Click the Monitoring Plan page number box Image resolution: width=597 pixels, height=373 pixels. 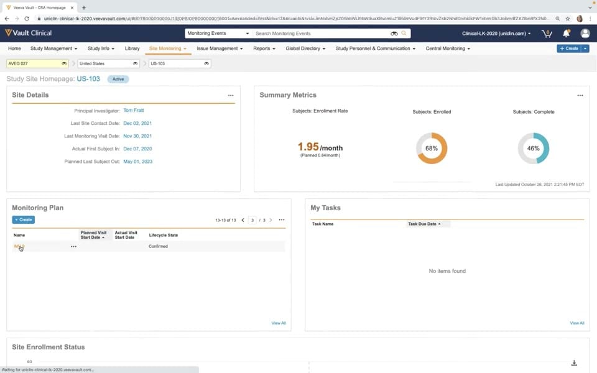[x=252, y=220]
